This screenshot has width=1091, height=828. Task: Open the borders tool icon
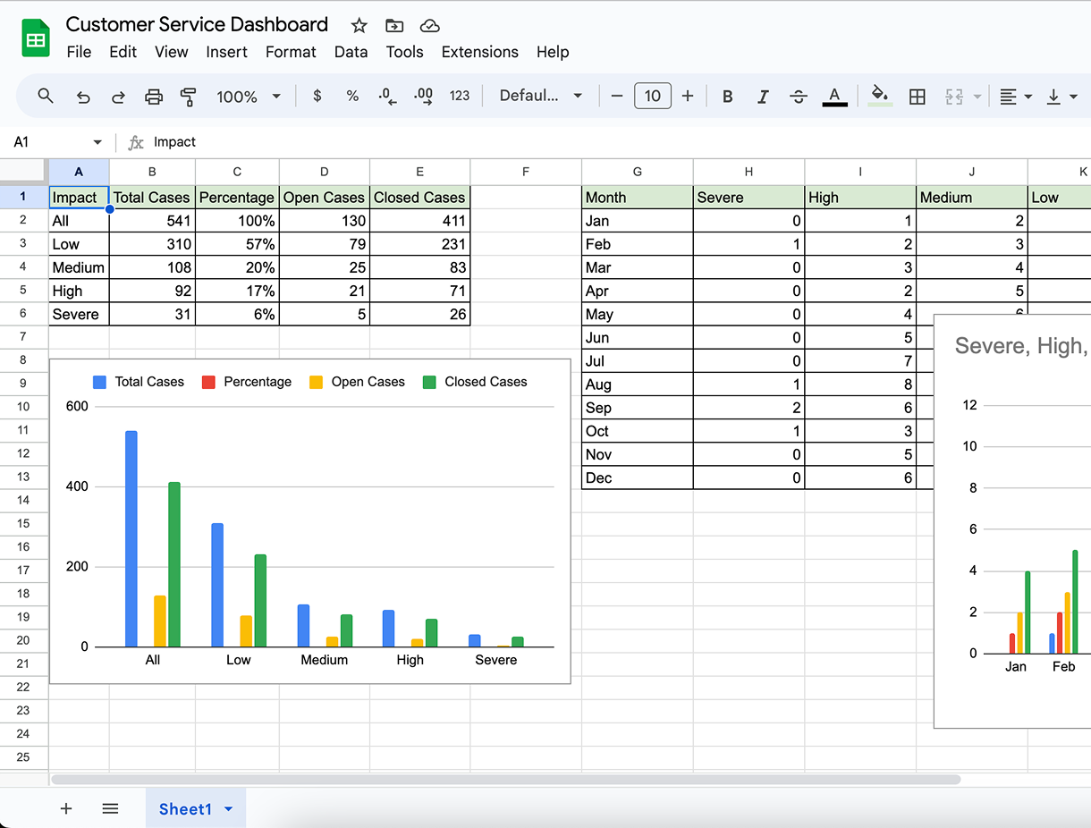(x=917, y=97)
